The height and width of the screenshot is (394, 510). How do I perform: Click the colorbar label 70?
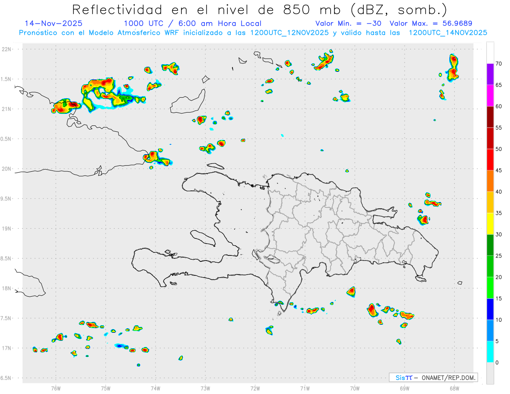[x=499, y=64]
